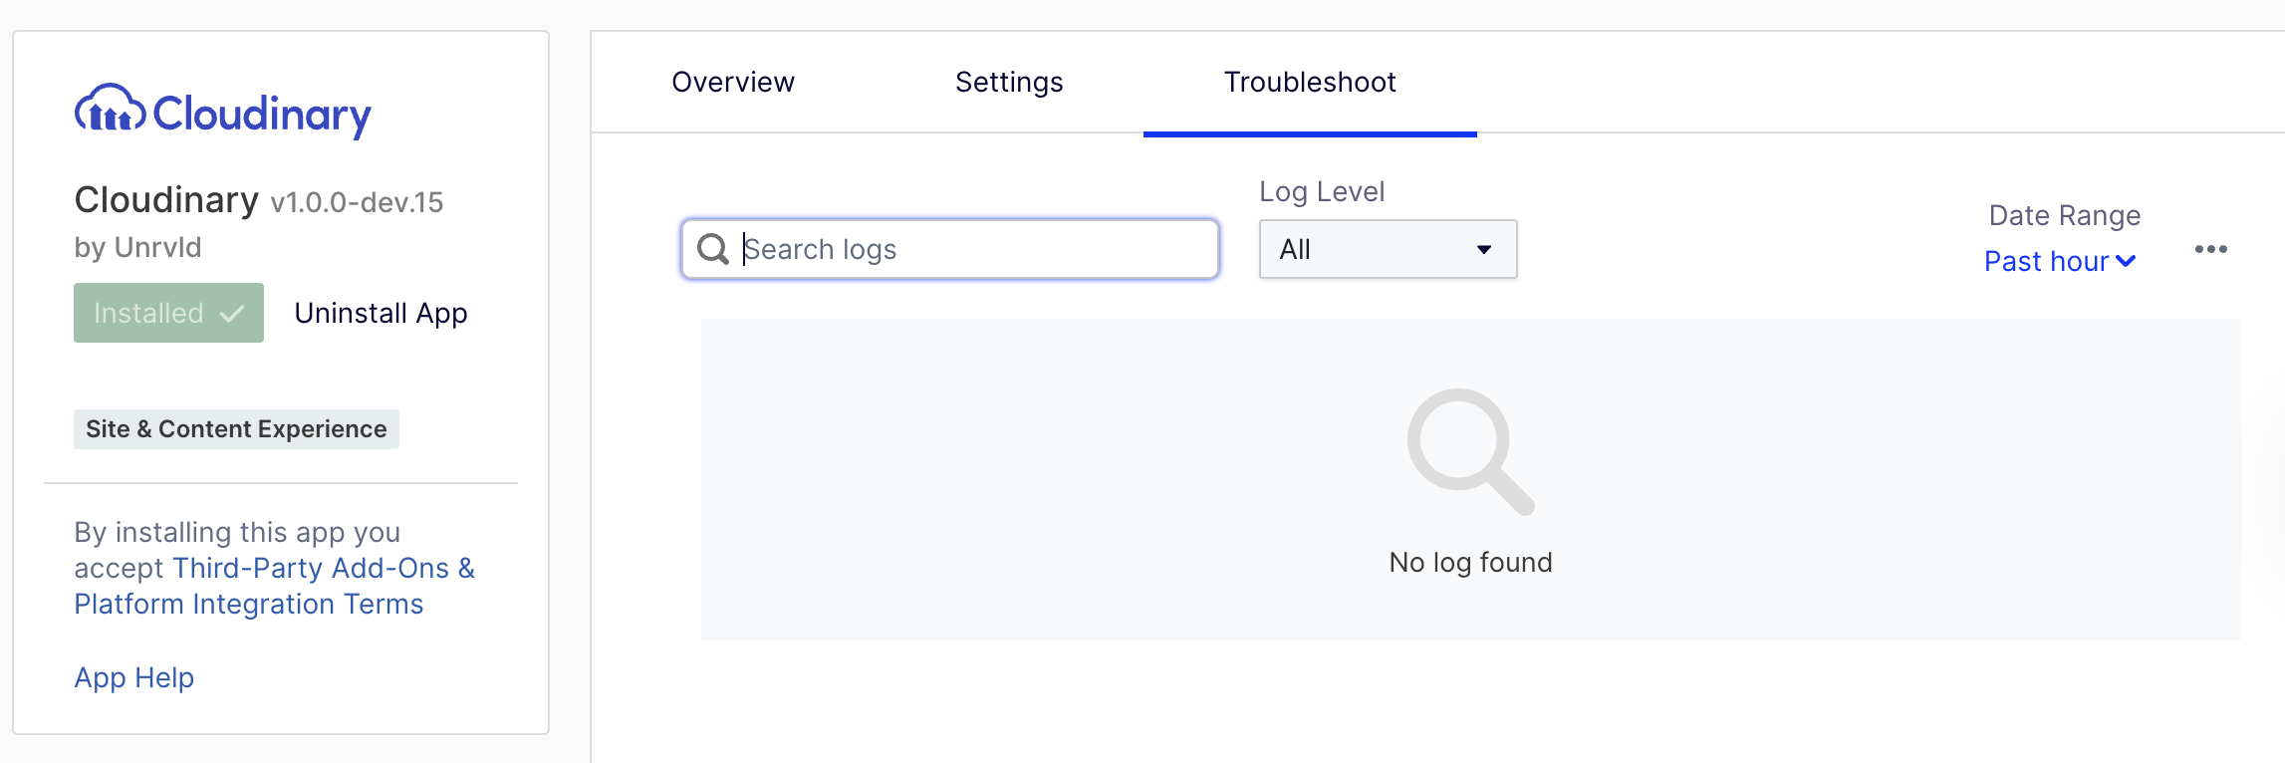The width and height of the screenshot is (2285, 763).
Task: Expand the Past hour date range selector
Action: click(x=2059, y=261)
